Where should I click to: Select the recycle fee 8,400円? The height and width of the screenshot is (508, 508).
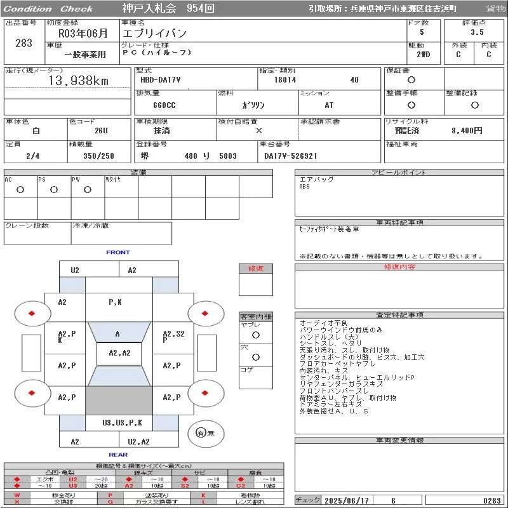tap(467, 131)
